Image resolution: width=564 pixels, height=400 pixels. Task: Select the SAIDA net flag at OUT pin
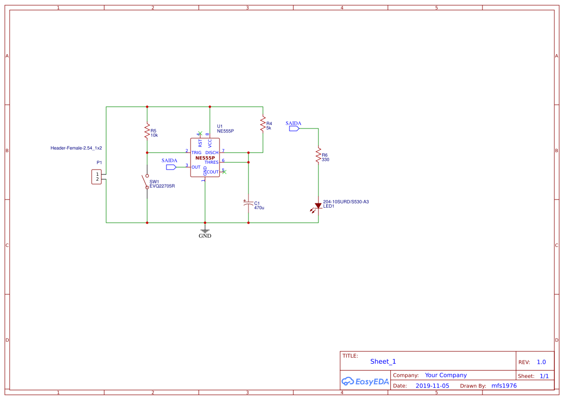[x=171, y=167]
